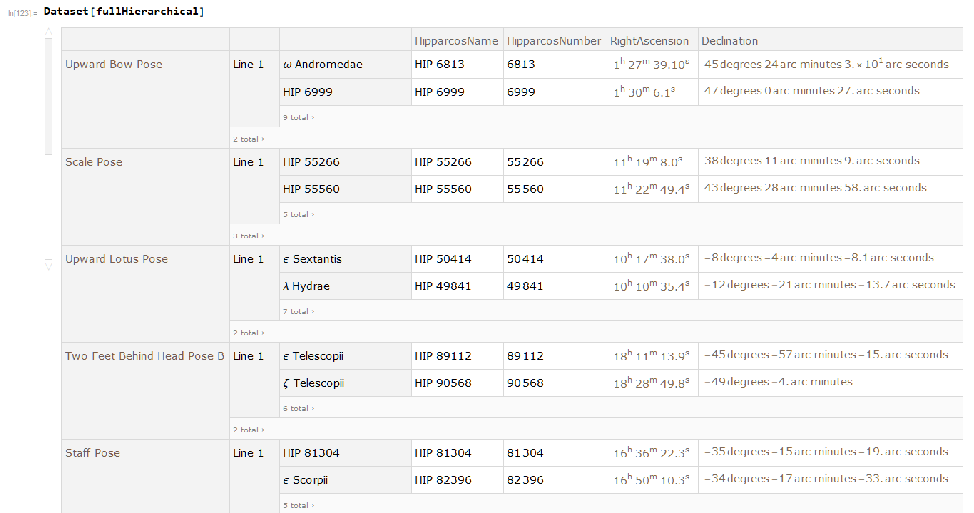Expand '2 total' under Upward Lotus Pose
974x513 pixels.
[249, 333]
